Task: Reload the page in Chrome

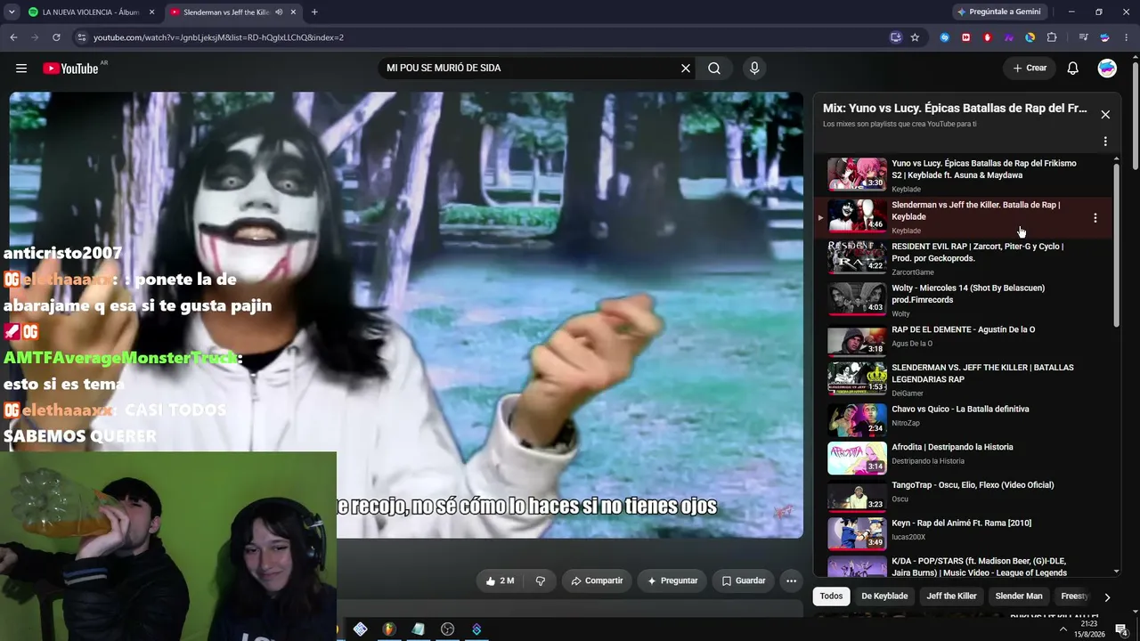Action: pos(56,37)
